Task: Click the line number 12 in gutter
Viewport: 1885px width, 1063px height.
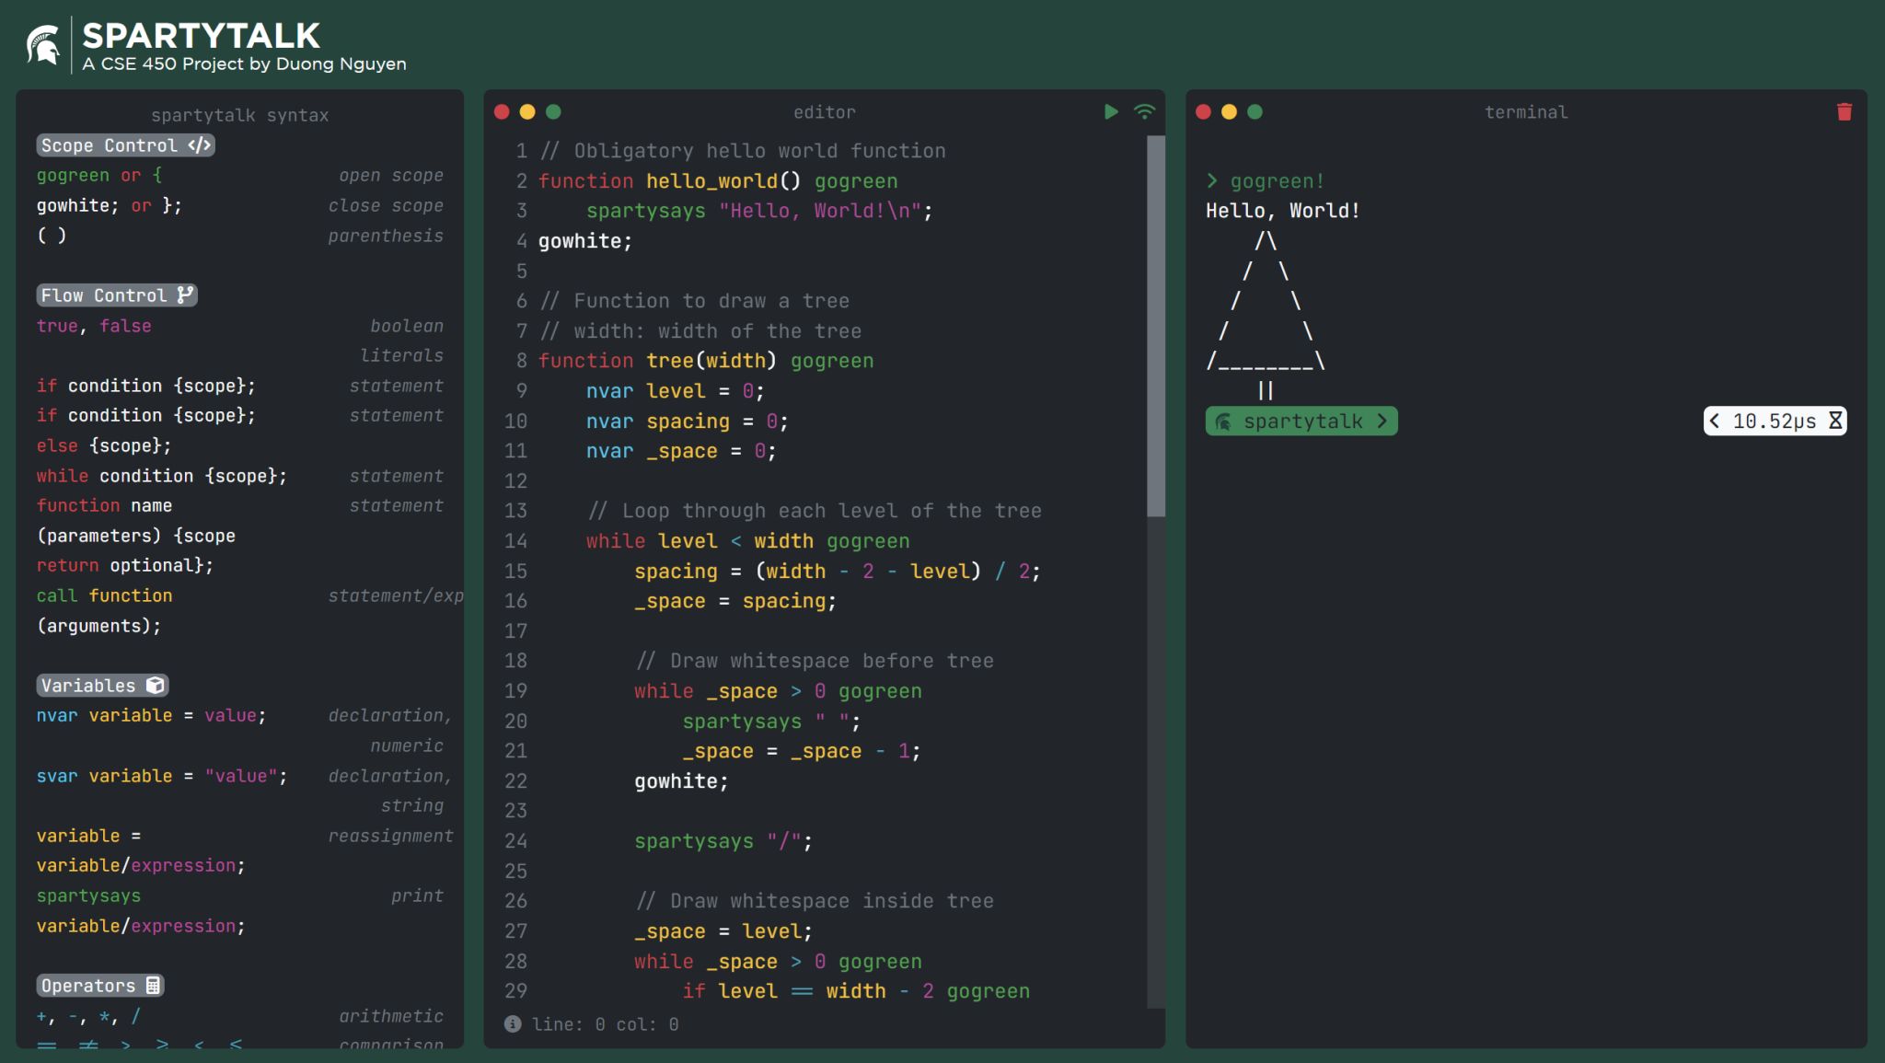Action: click(x=515, y=481)
